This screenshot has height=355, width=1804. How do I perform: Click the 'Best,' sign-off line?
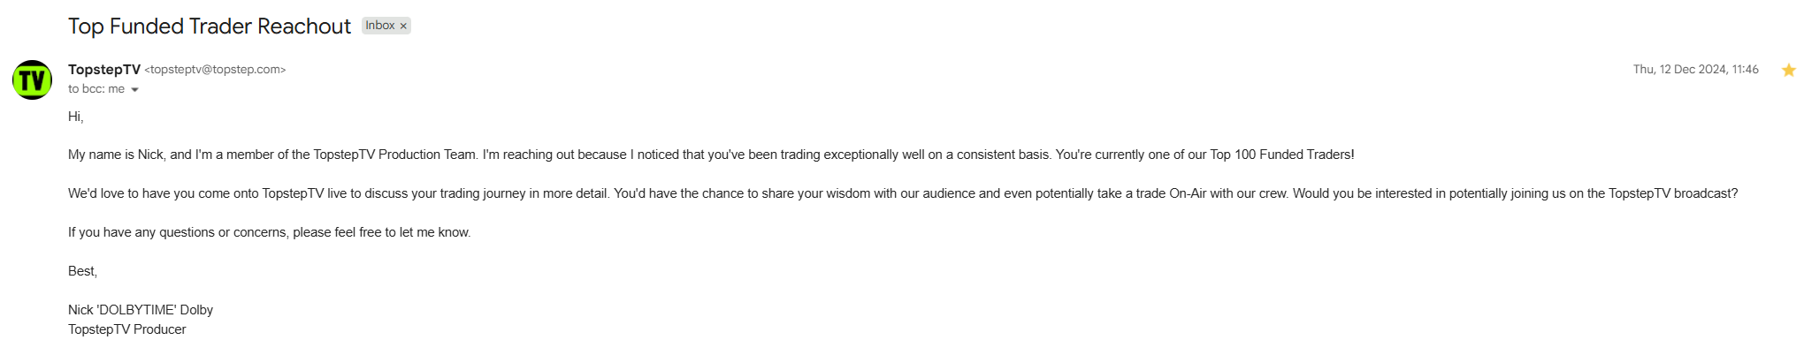[x=82, y=271]
